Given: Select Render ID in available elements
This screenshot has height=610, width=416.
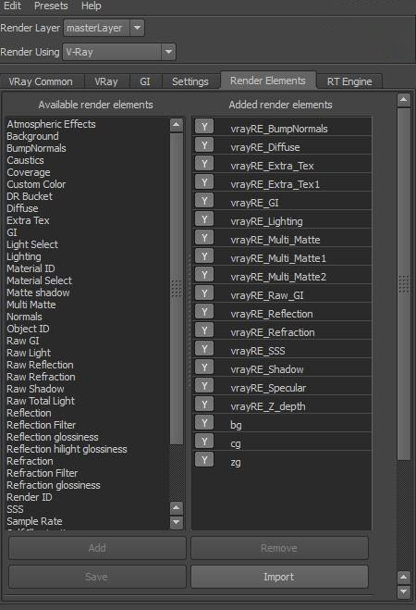Looking at the screenshot, I should [x=30, y=498].
